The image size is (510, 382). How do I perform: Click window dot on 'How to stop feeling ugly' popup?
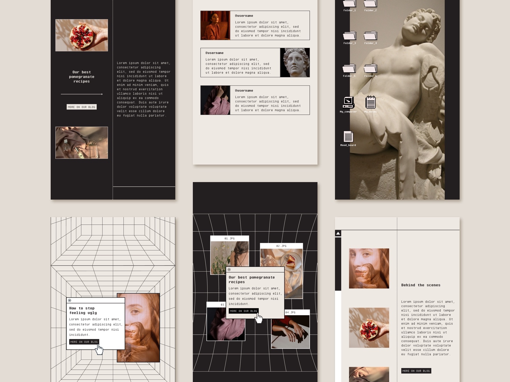coord(69,301)
